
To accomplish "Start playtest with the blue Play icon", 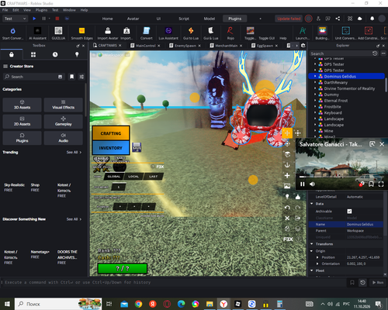I will pyautogui.click(x=34, y=19).
